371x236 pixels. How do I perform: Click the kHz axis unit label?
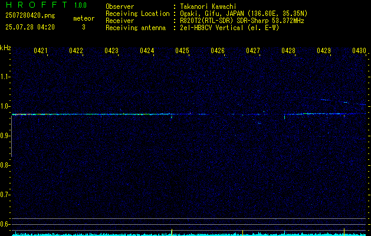(x=5, y=48)
